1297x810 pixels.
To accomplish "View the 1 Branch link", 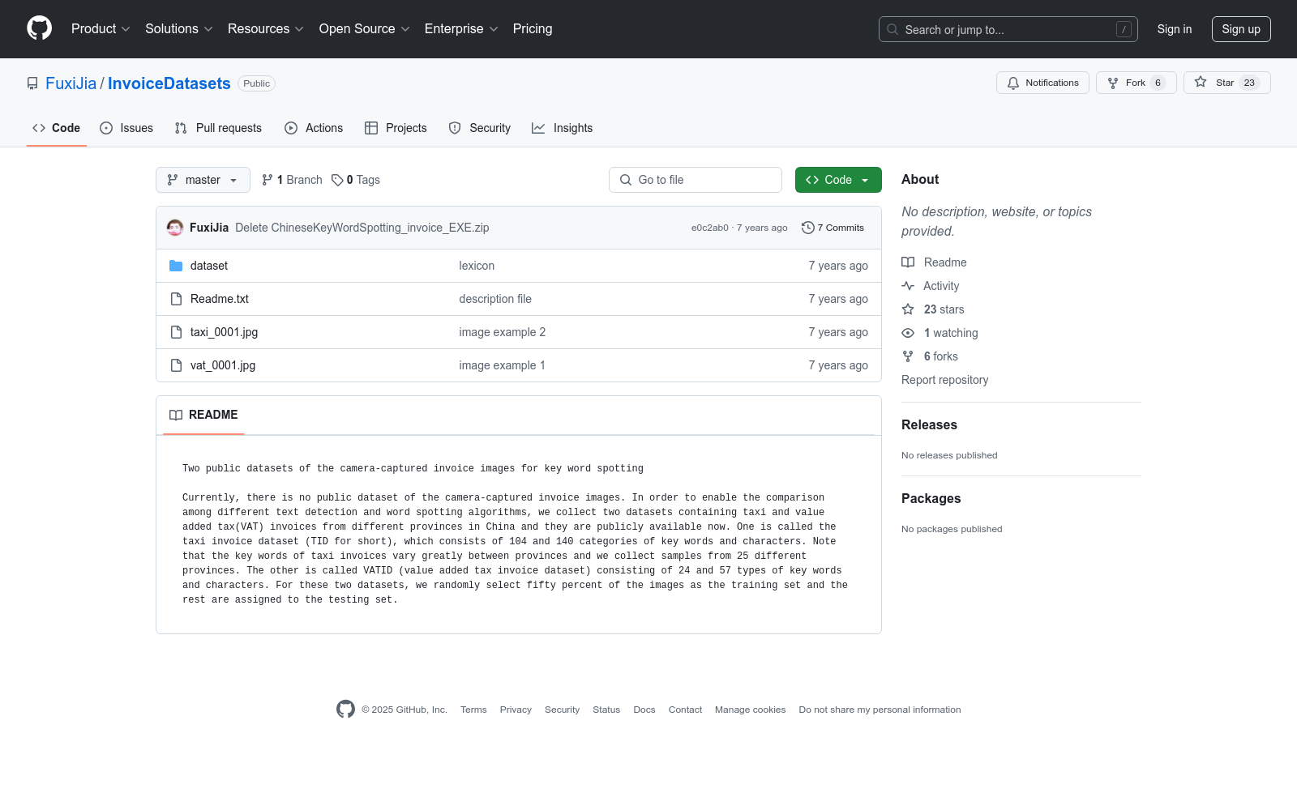I will point(292,180).
